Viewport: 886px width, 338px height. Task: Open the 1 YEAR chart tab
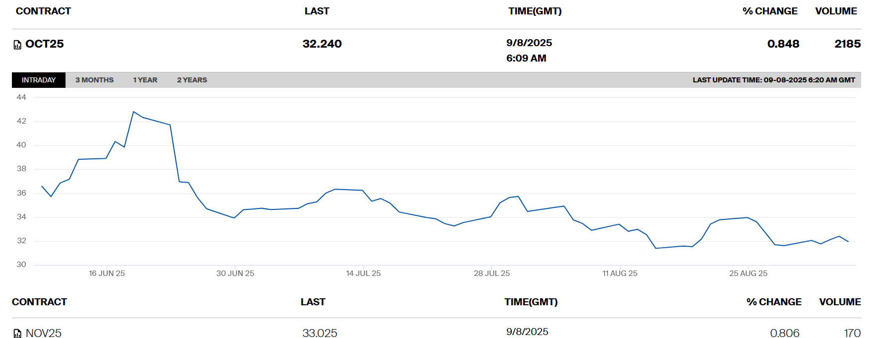pos(145,80)
